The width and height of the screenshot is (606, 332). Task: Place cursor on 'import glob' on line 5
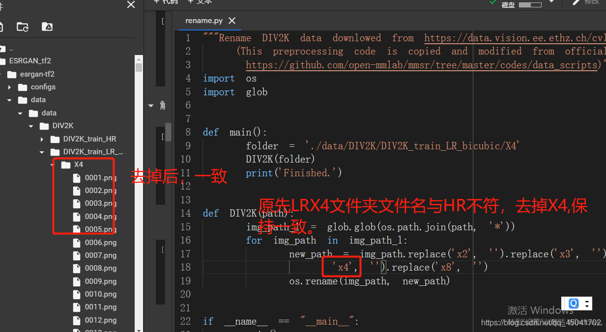point(235,92)
